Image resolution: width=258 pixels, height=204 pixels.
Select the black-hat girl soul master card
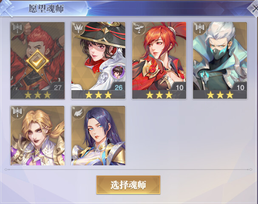pos(98,60)
